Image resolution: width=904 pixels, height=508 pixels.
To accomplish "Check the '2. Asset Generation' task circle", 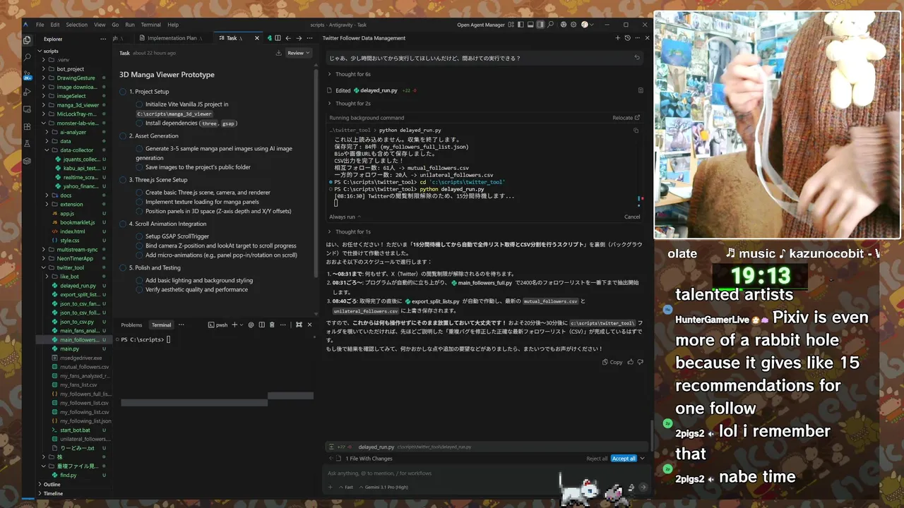I will (x=123, y=135).
